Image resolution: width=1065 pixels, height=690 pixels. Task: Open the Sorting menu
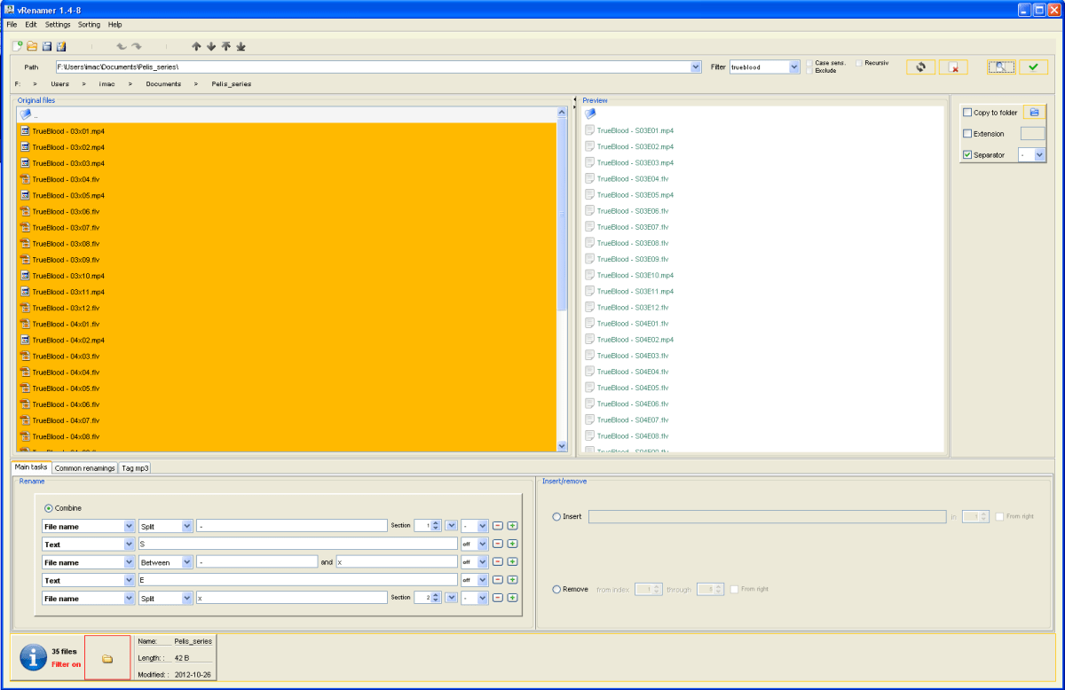pyautogui.click(x=89, y=25)
